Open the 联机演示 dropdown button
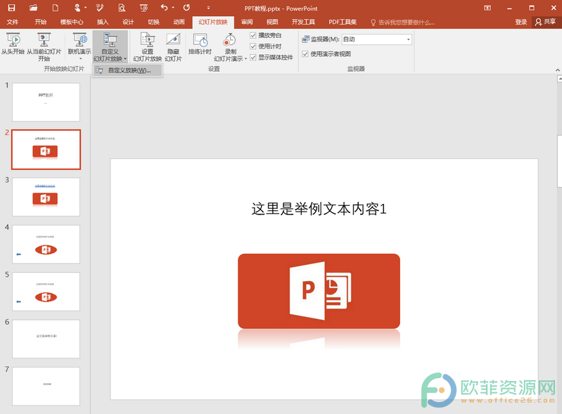The height and width of the screenshot is (414, 562). pyautogui.click(x=79, y=46)
